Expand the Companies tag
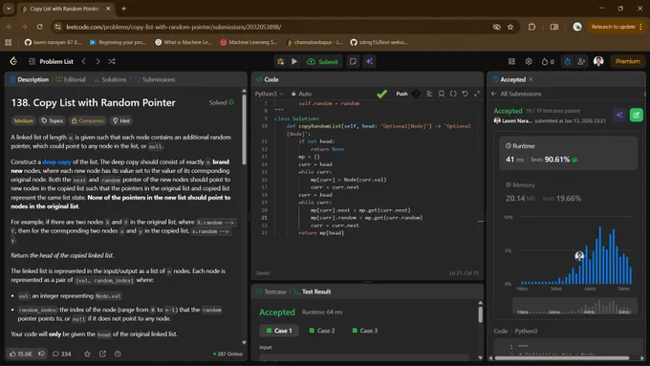The image size is (650, 366). click(x=88, y=120)
